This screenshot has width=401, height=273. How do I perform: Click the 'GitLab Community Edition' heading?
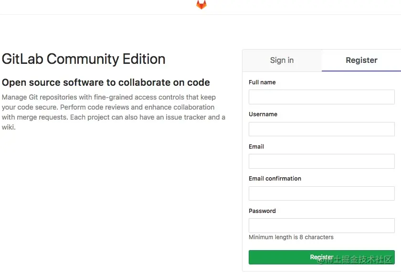click(x=84, y=59)
